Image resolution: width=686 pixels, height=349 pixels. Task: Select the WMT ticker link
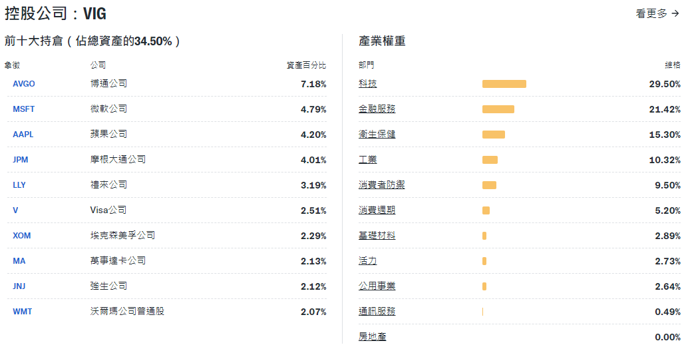pyautogui.click(x=23, y=312)
